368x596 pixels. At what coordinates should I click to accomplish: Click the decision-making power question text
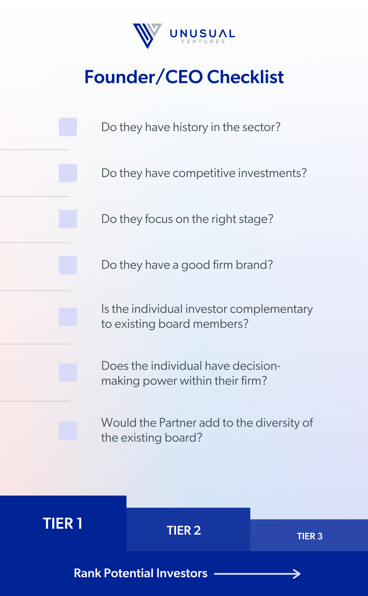point(191,373)
